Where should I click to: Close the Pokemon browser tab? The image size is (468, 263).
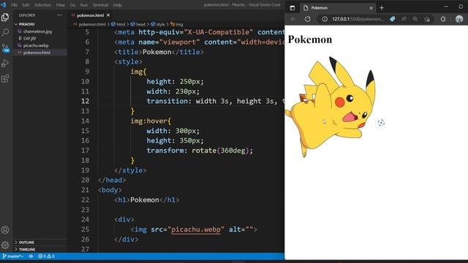[x=371, y=8]
